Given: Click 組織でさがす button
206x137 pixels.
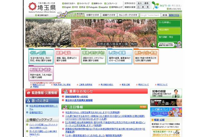Looking at the screenshot, I should [x=109, y=15].
